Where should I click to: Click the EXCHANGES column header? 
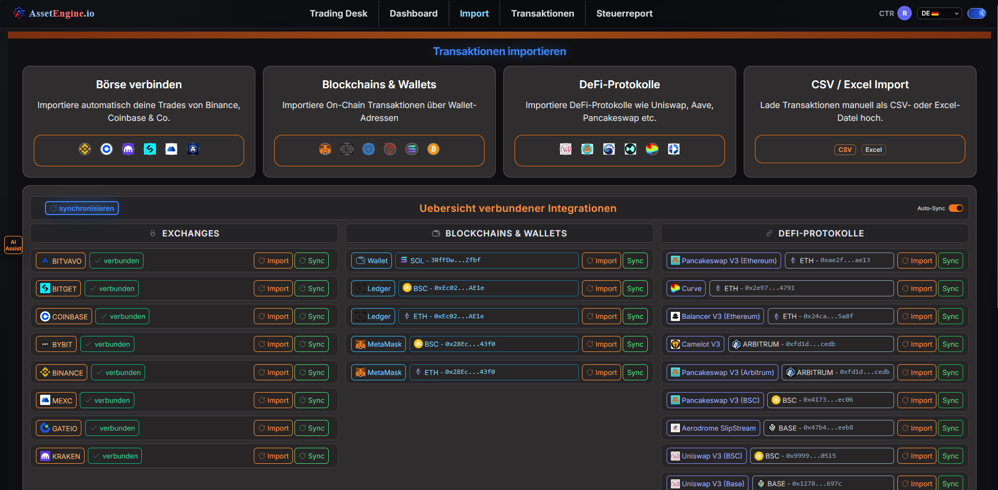(184, 233)
